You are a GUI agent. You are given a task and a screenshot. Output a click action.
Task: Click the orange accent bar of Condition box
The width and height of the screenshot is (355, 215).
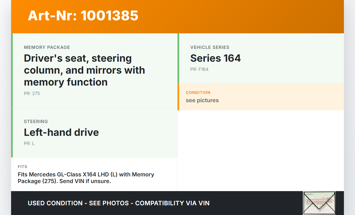[x=178, y=97]
